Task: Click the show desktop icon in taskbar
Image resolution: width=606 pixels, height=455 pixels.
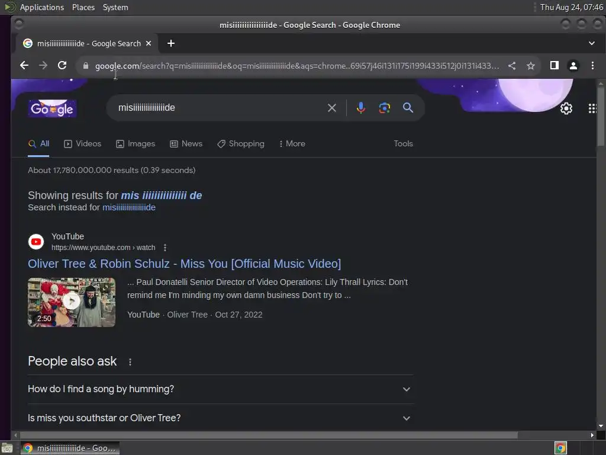Action: click(7, 448)
